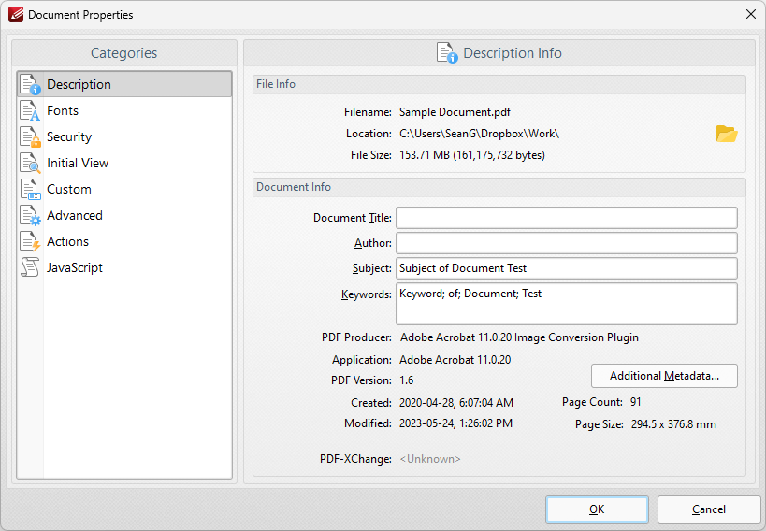The width and height of the screenshot is (766, 531).
Task: Select the Description category label
Action: (79, 84)
